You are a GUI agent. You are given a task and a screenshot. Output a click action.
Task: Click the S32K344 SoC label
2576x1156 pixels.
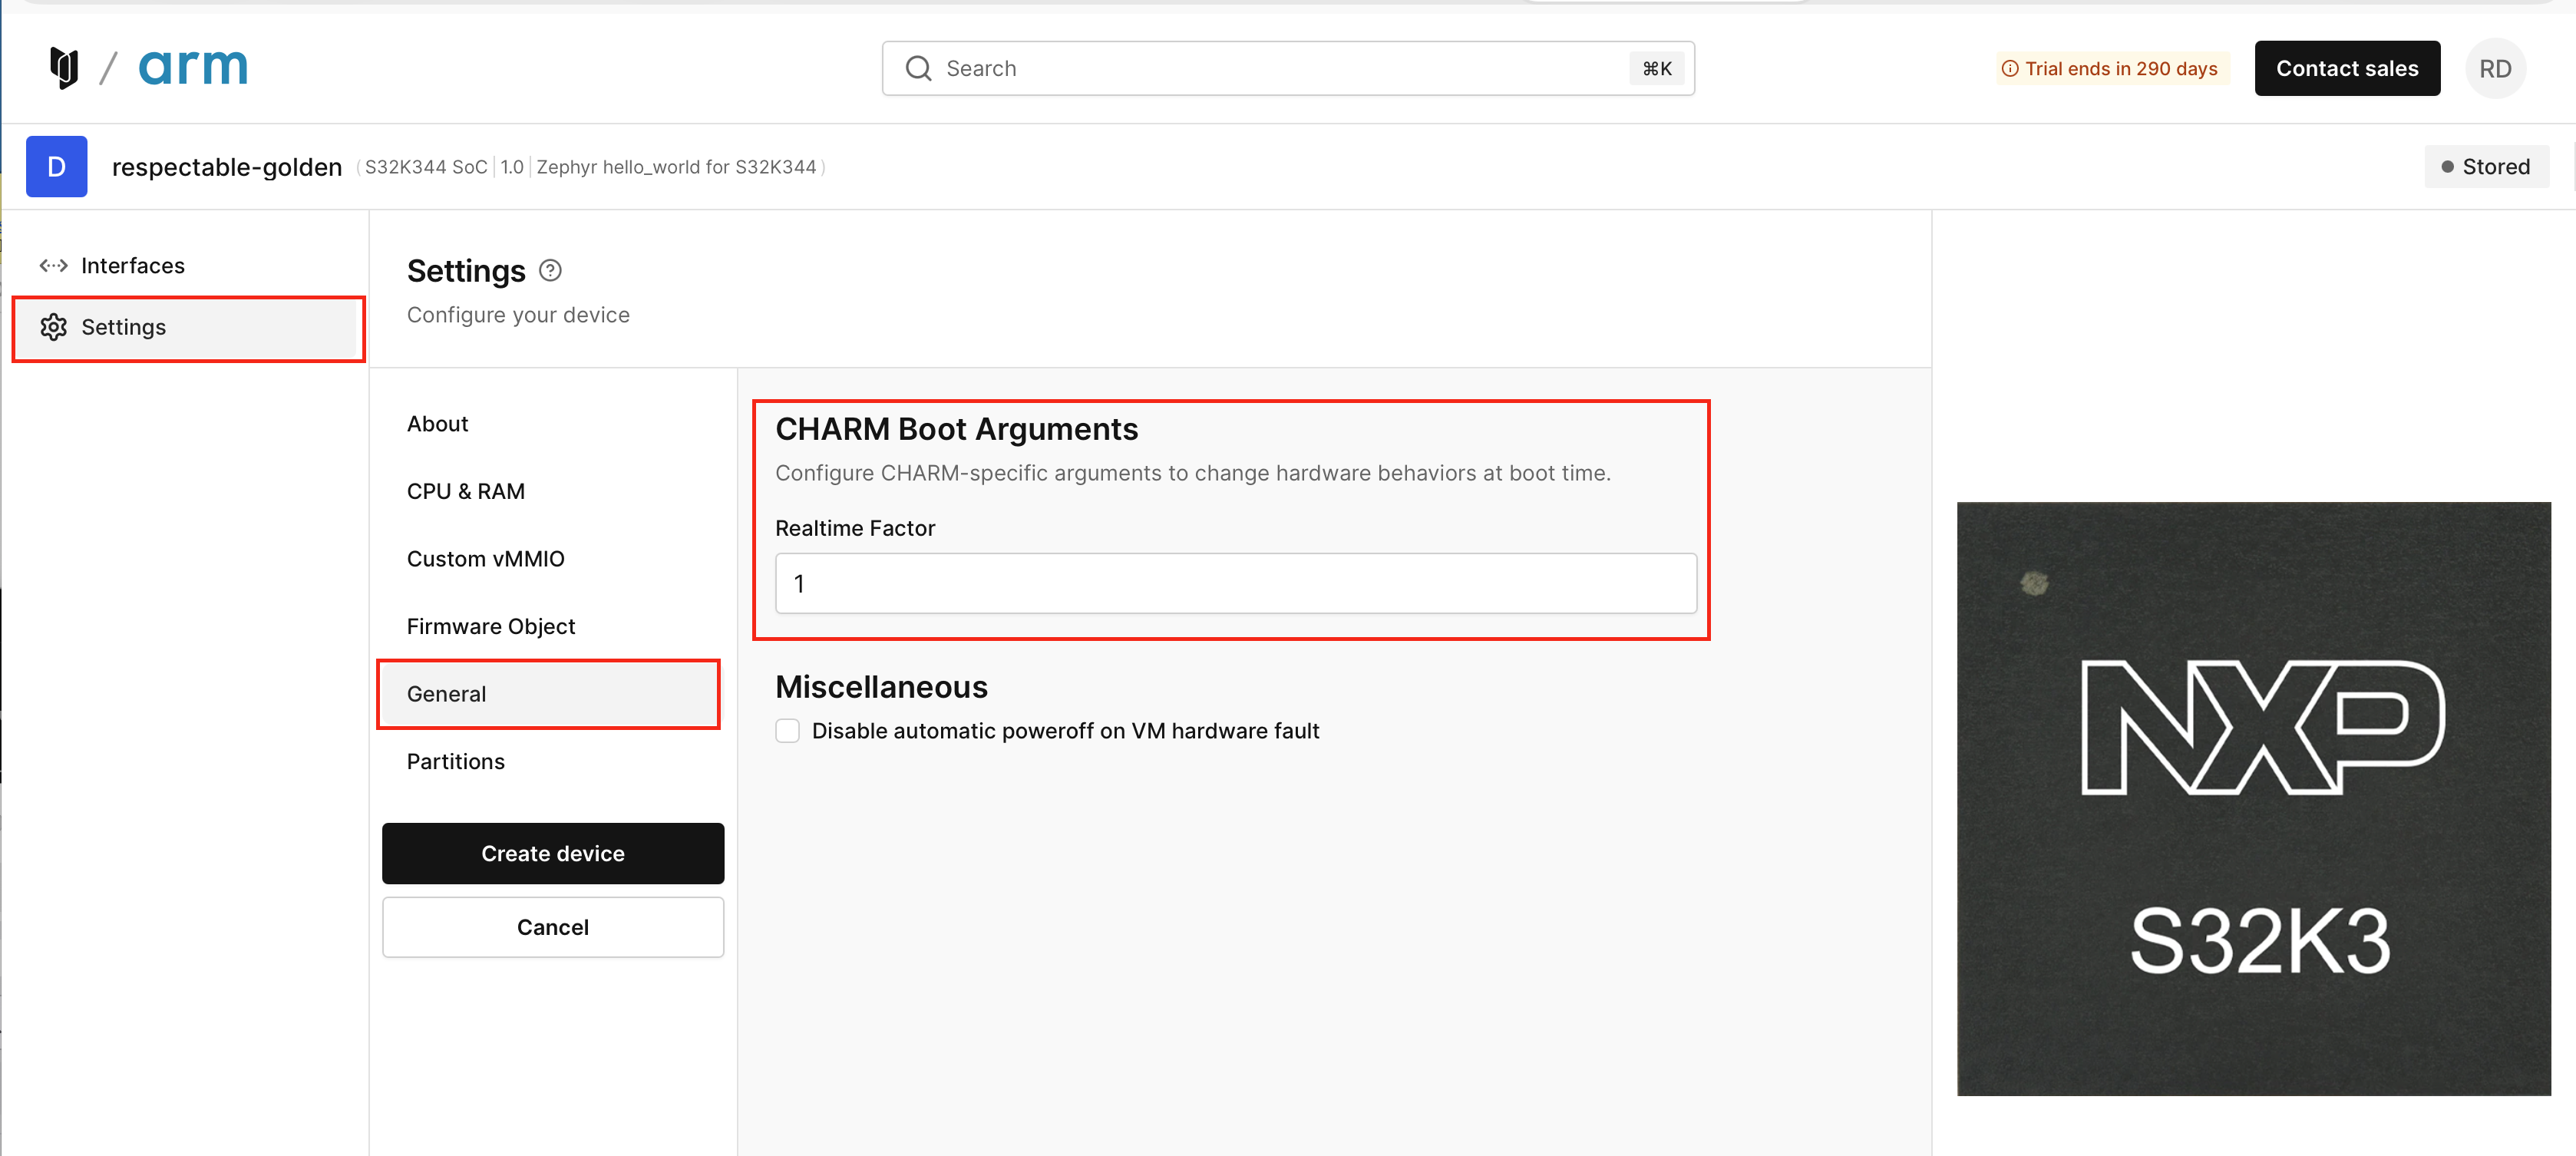tap(426, 167)
